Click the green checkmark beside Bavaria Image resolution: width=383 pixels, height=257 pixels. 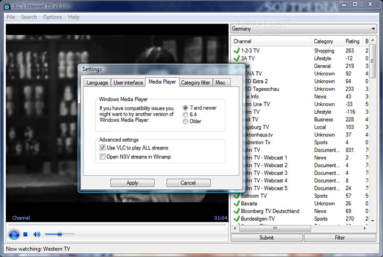pyautogui.click(x=237, y=204)
